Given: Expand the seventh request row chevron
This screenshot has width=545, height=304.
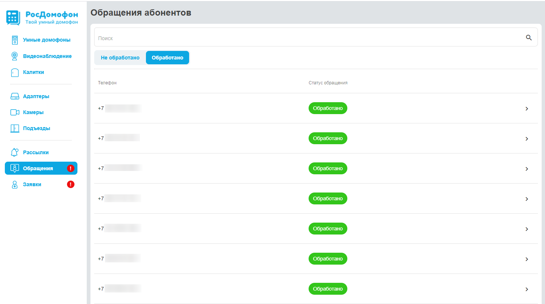Looking at the screenshot, I should 527,289.
